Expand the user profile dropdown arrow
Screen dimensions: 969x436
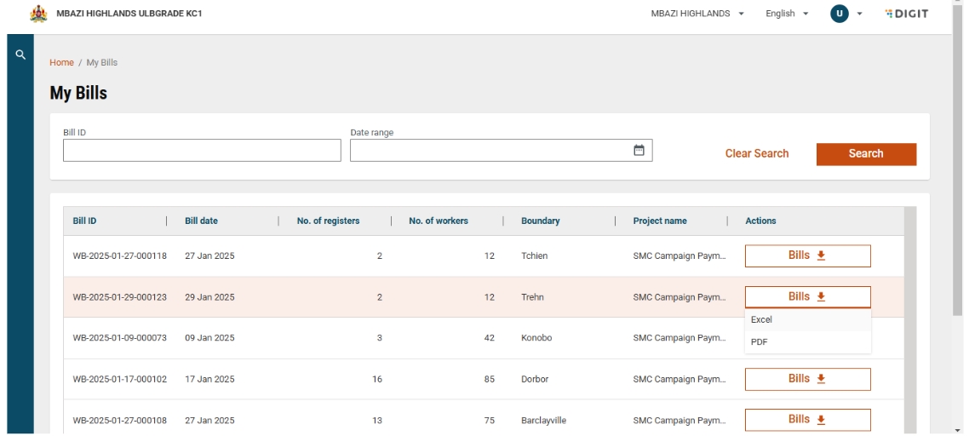pyautogui.click(x=859, y=14)
